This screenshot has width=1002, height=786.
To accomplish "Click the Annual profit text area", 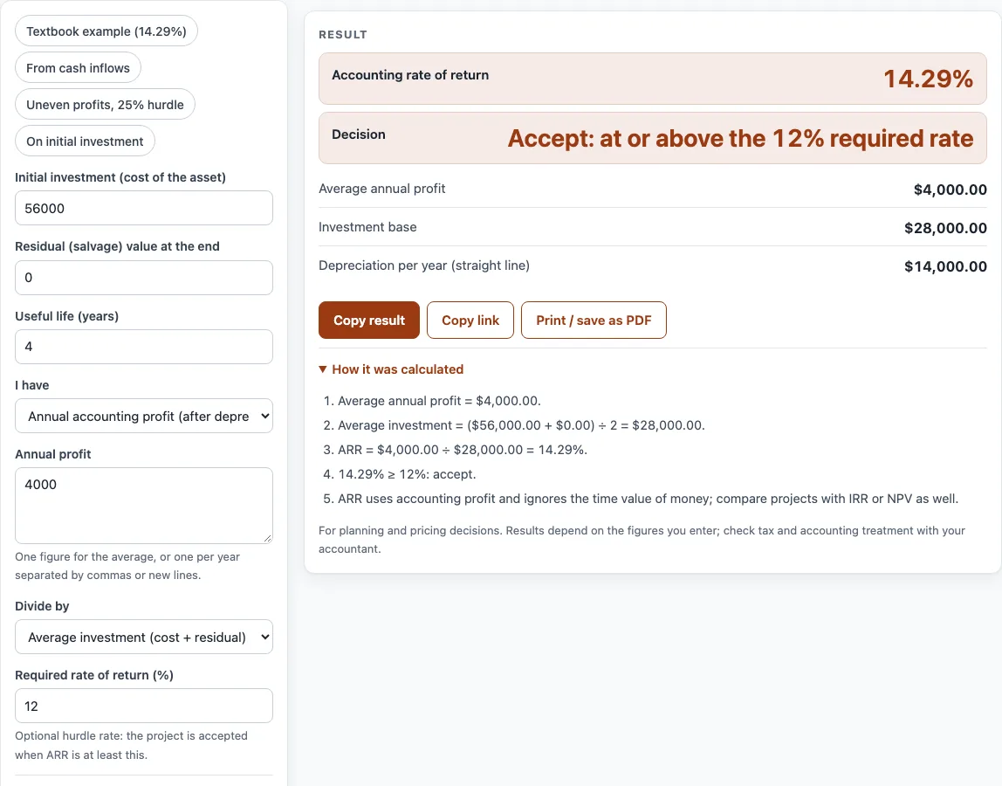I will (x=144, y=506).
